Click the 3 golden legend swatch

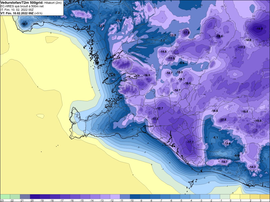265,197
